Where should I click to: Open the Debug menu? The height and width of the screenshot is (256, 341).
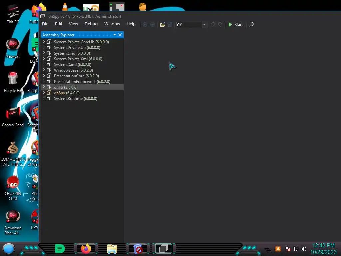pos(91,24)
